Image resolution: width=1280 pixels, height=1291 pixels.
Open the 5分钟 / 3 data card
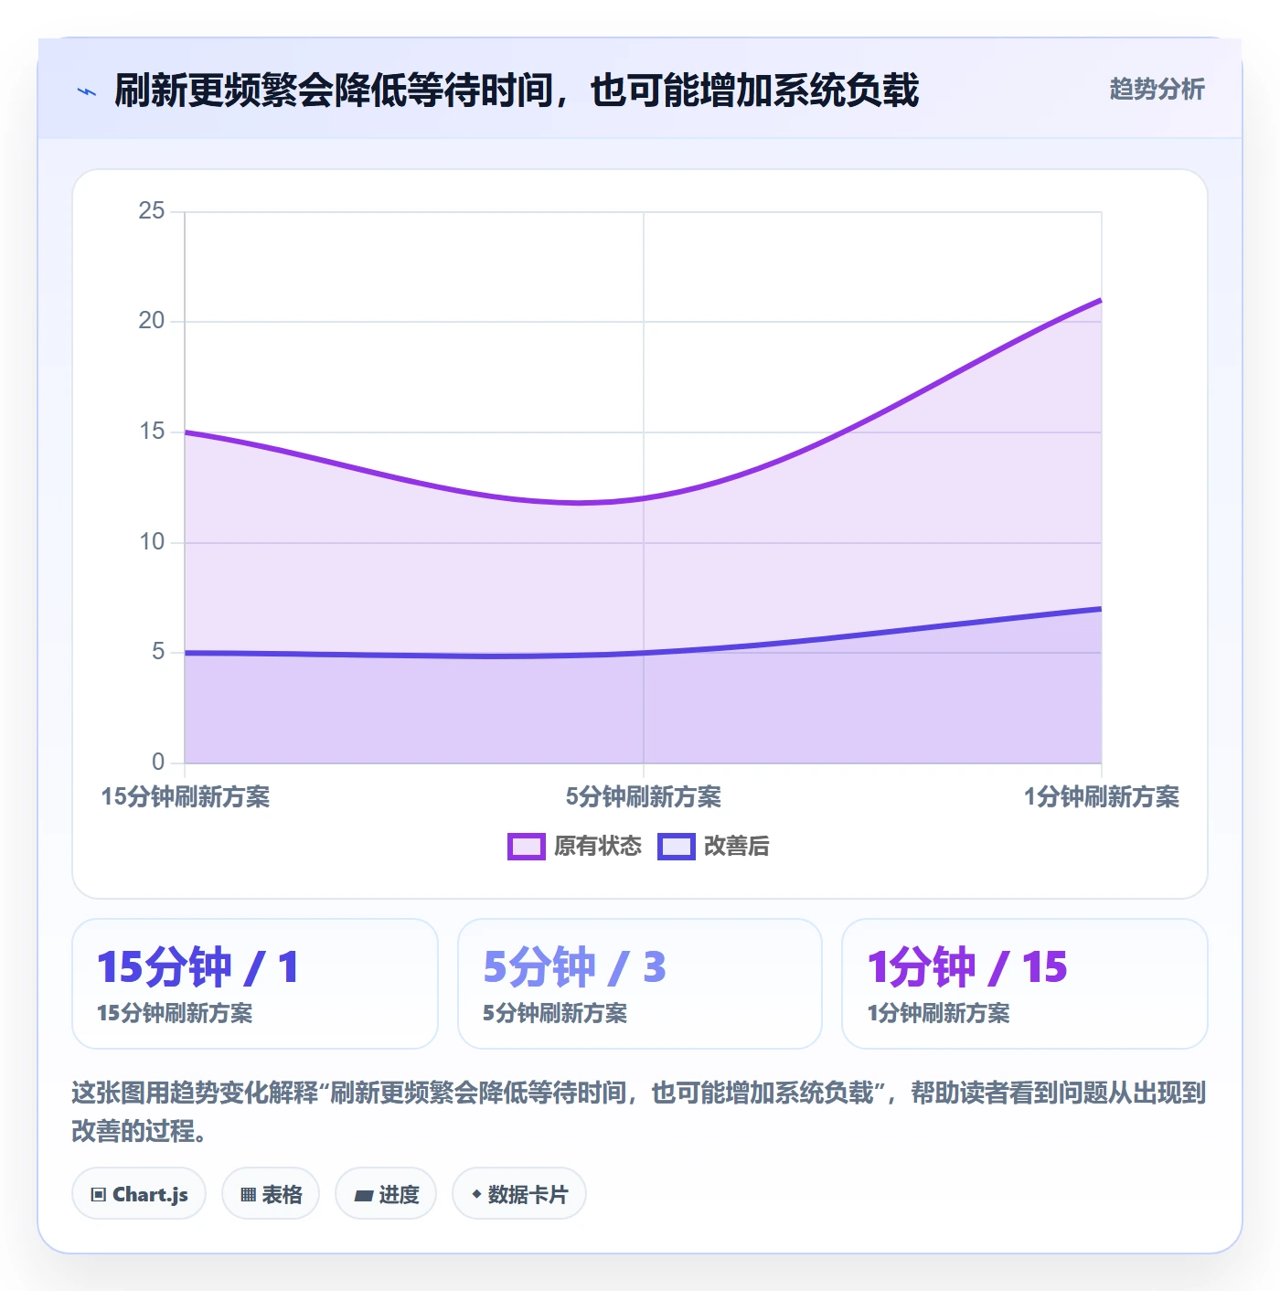pyautogui.click(x=640, y=984)
